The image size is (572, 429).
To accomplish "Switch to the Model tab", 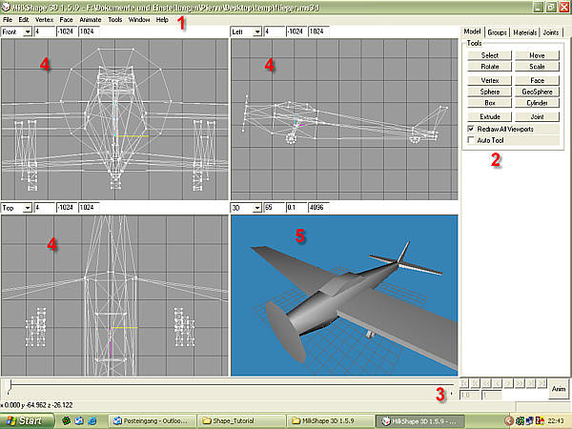I will pyautogui.click(x=472, y=31).
